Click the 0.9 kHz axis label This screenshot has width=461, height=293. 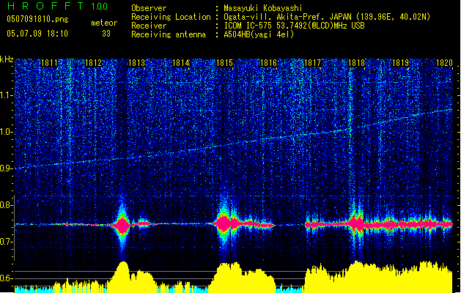coord(7,168)
